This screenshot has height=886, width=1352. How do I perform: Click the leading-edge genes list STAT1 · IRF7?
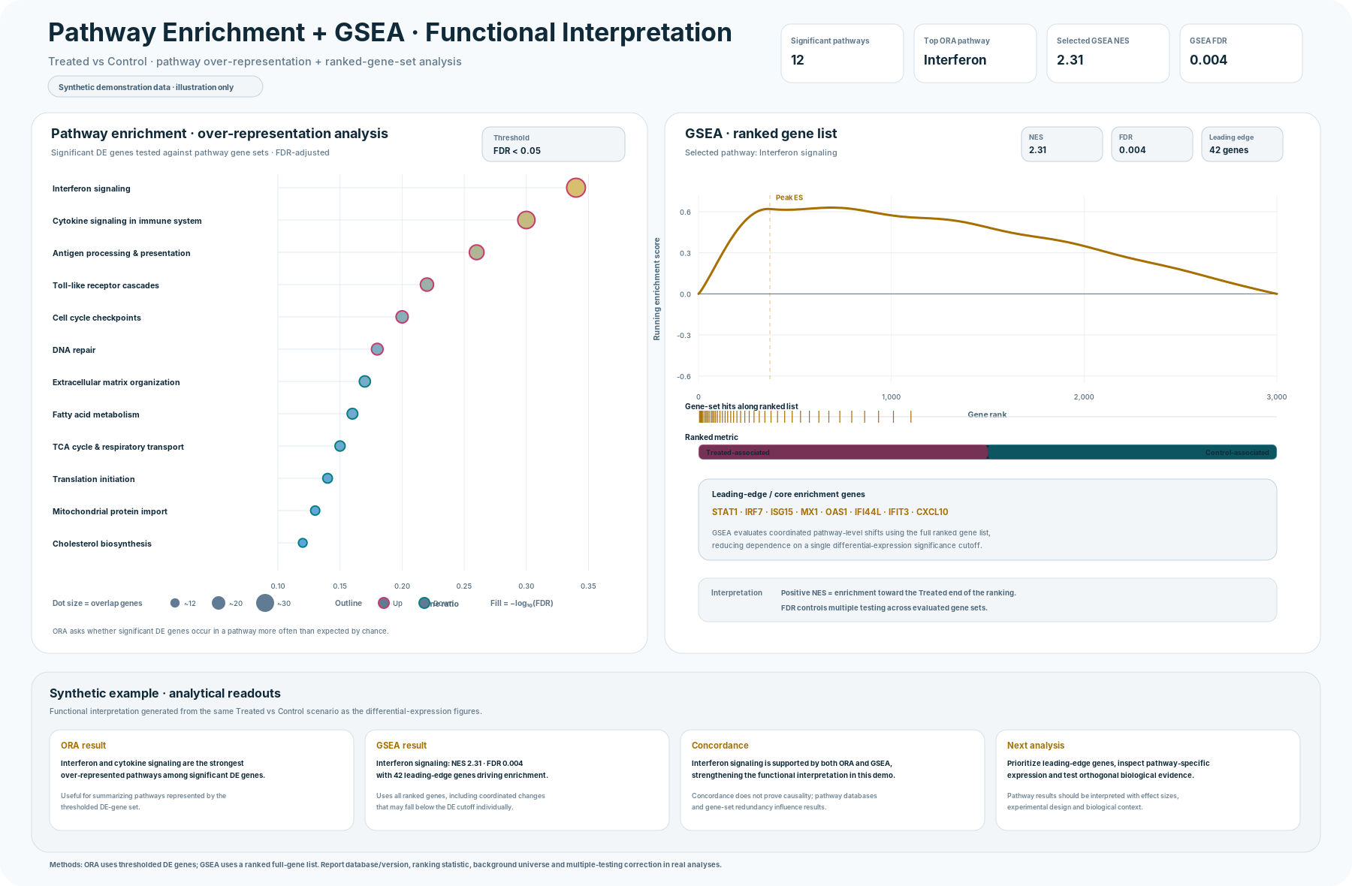point(830,512)
